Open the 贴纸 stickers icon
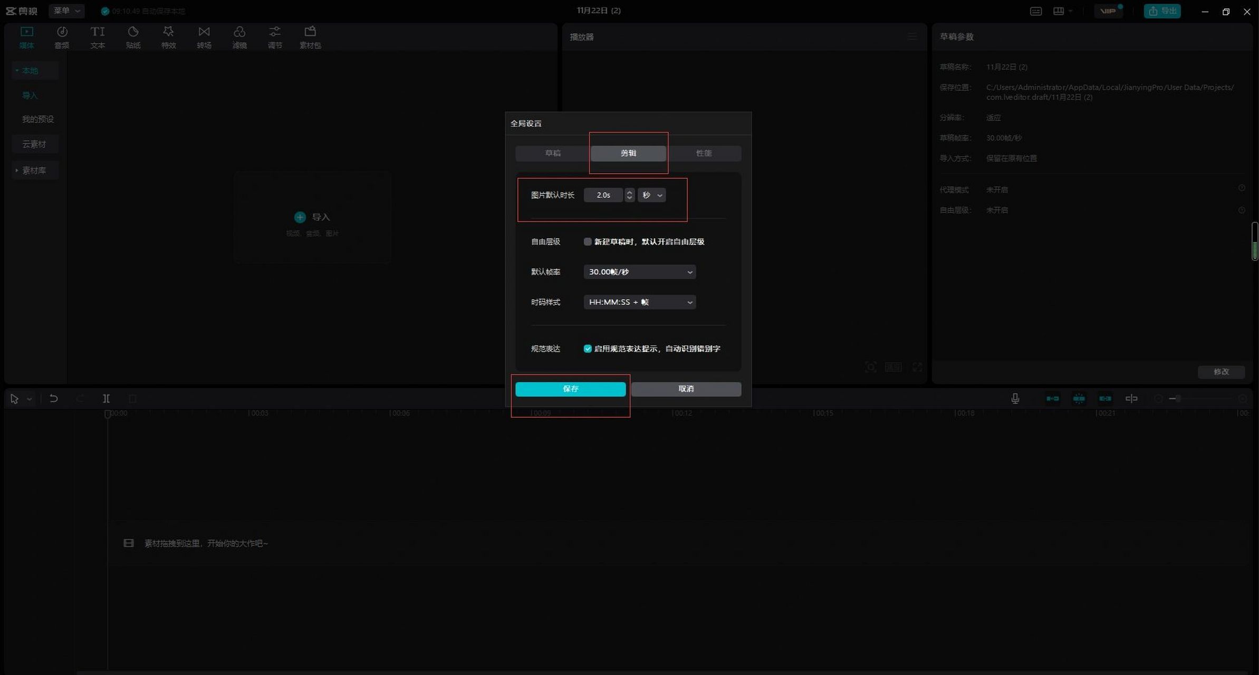 point(133,37)
